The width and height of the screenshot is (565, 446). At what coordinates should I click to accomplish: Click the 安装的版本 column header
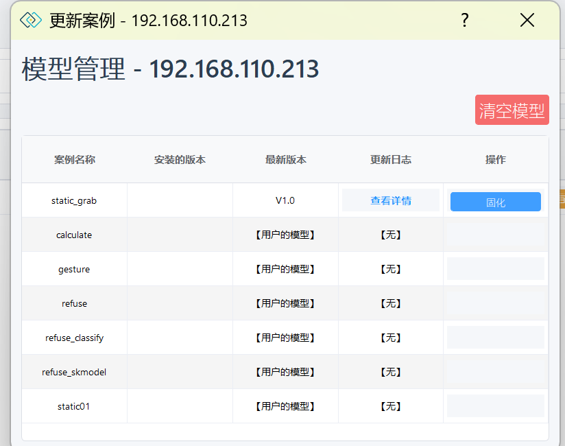[x=180, y=160]
